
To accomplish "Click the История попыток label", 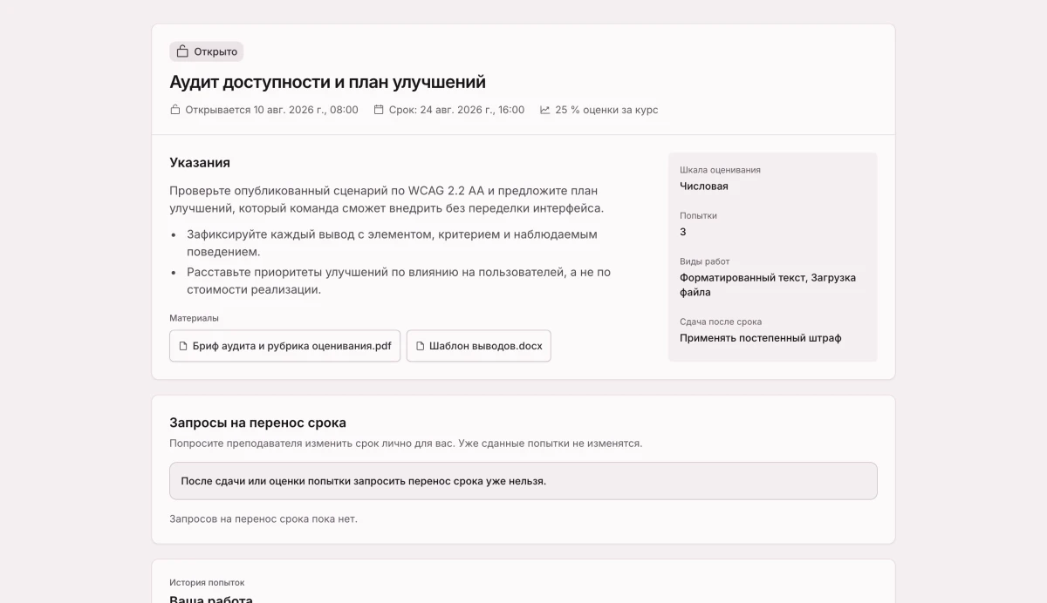I will point(207,582).
